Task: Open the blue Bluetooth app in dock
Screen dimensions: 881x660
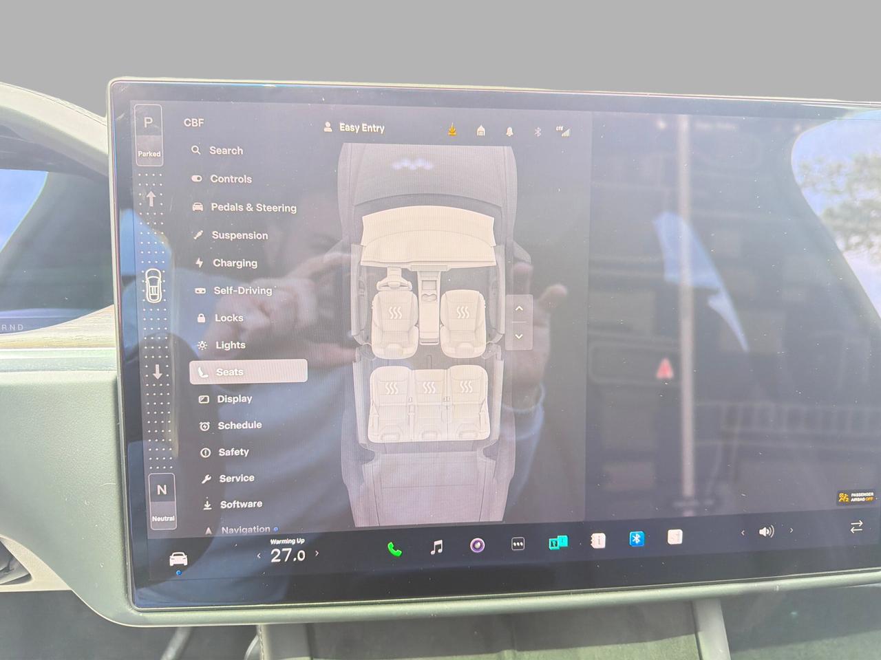Action: [637, 539]
